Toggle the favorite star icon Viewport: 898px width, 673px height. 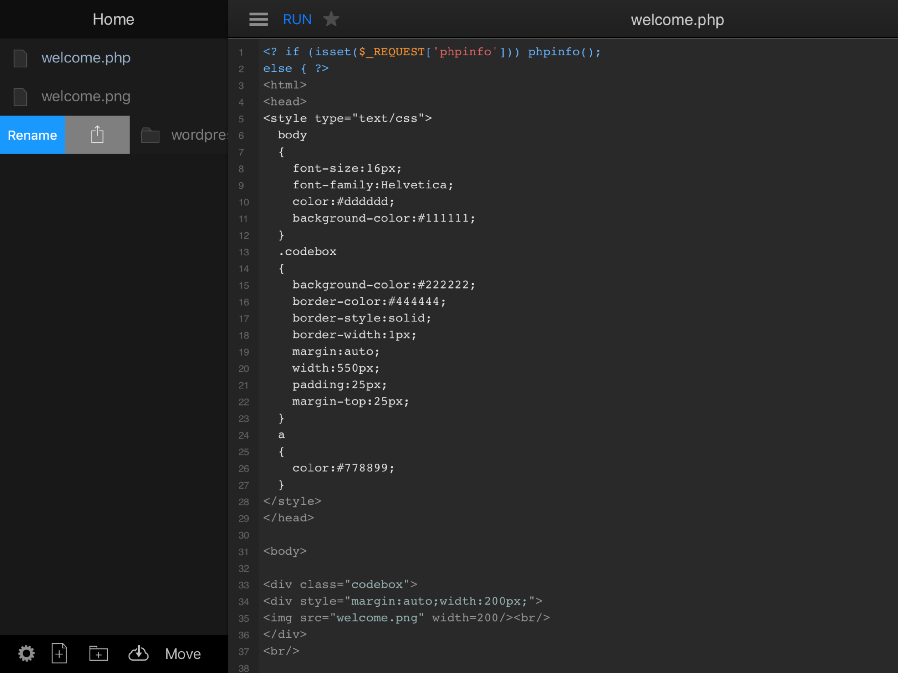pos(331,19)
